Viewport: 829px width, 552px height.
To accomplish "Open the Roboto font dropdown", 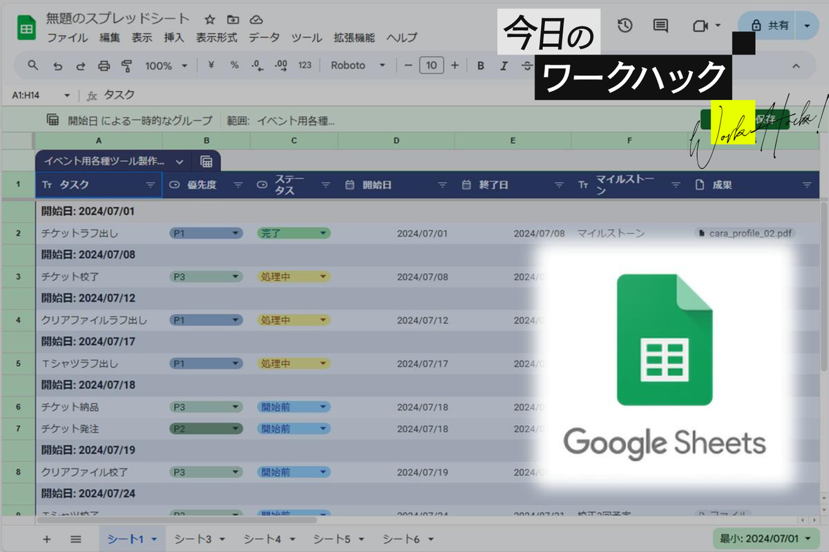I will [x=358, y=66].
